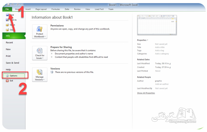This screenshot has height=132, width=207.
Task: Expand the Properties dropdown
Action: (143, 40)
